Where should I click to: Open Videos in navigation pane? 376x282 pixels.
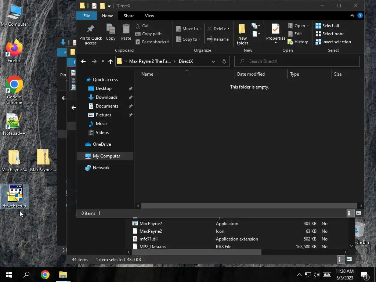click(102, 132)
